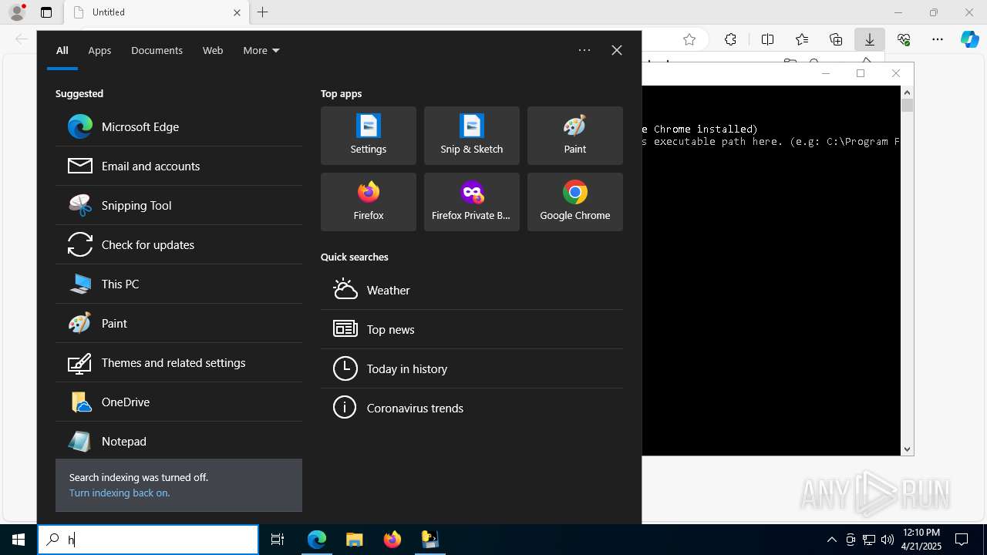
Task: Close the search panel
Action: (x=617, y=50)
